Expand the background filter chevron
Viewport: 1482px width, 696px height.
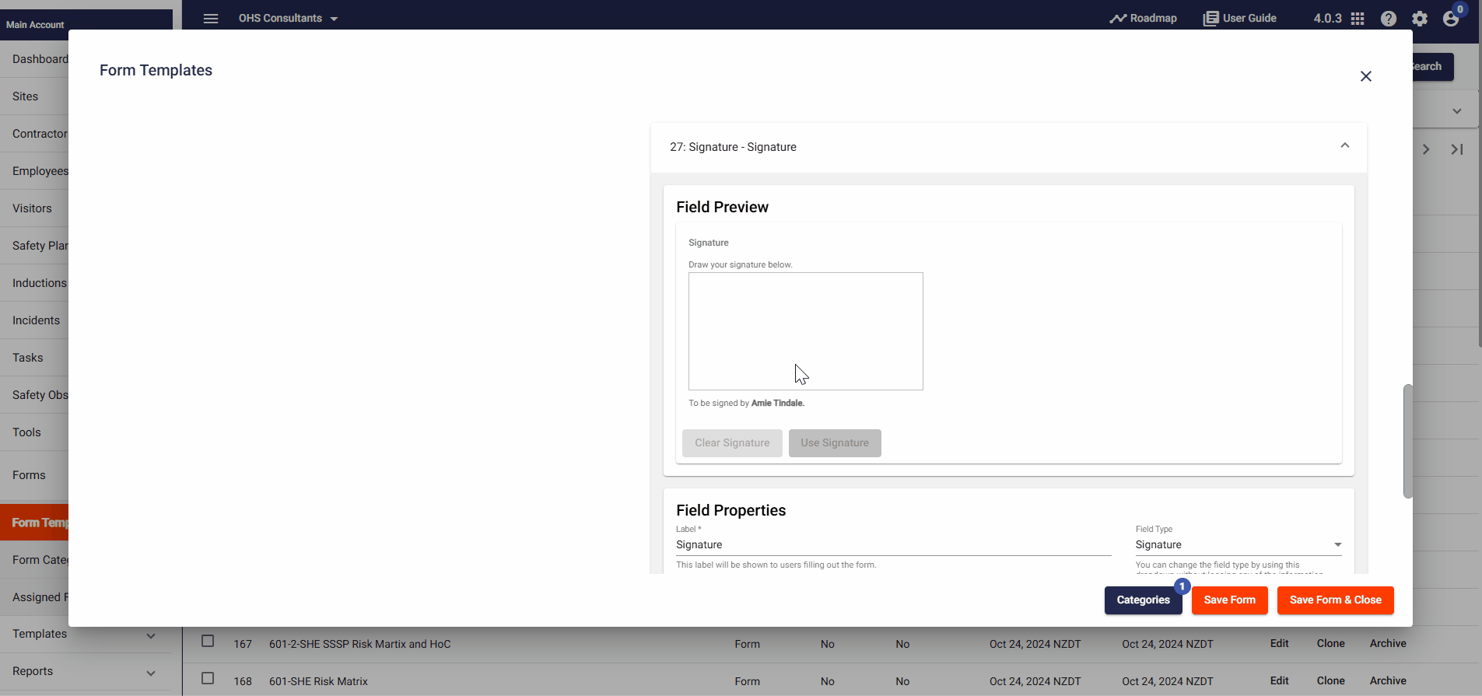[1457, 111]
